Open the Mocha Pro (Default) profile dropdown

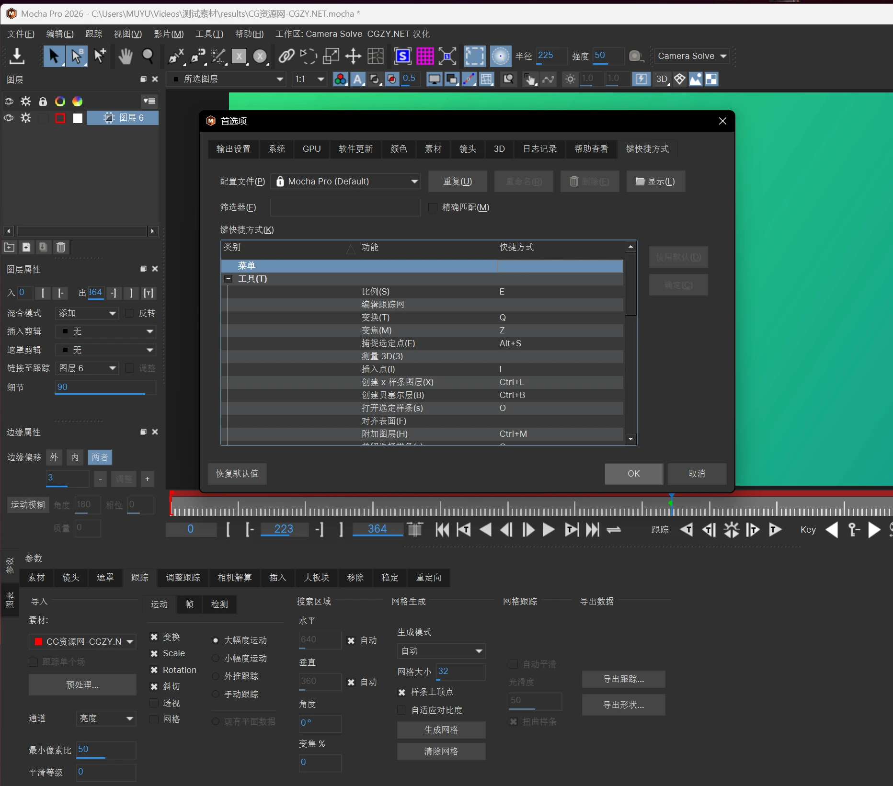(x=346, y=181)
